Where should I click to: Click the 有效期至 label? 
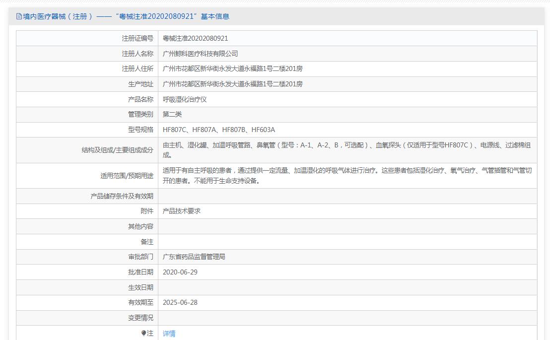(x=140, y=302)
